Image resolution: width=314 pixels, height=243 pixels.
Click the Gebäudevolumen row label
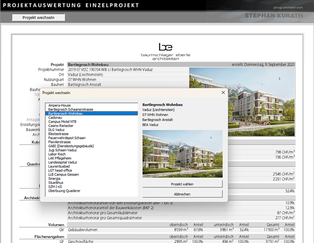pos(83,230)
